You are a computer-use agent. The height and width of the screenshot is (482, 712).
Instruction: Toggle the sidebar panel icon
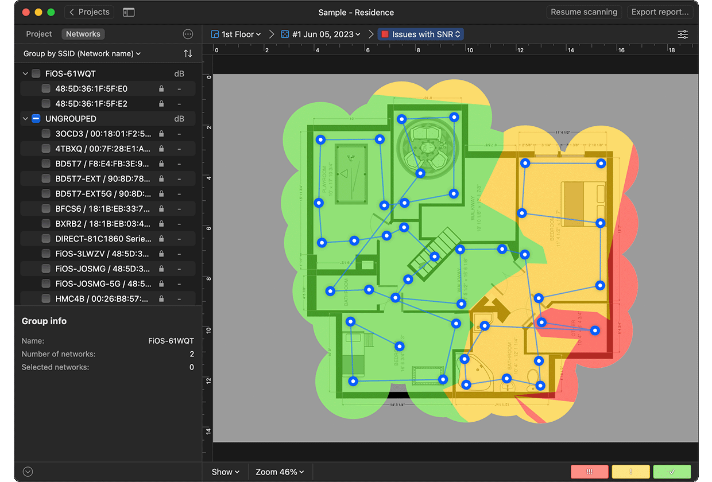coord(129,12)
